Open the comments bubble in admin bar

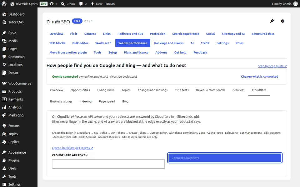coord(81,4)
